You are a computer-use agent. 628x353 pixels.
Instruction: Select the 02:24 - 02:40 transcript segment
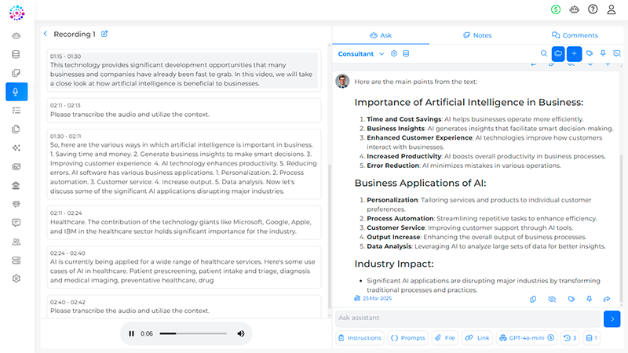point(184,267)
